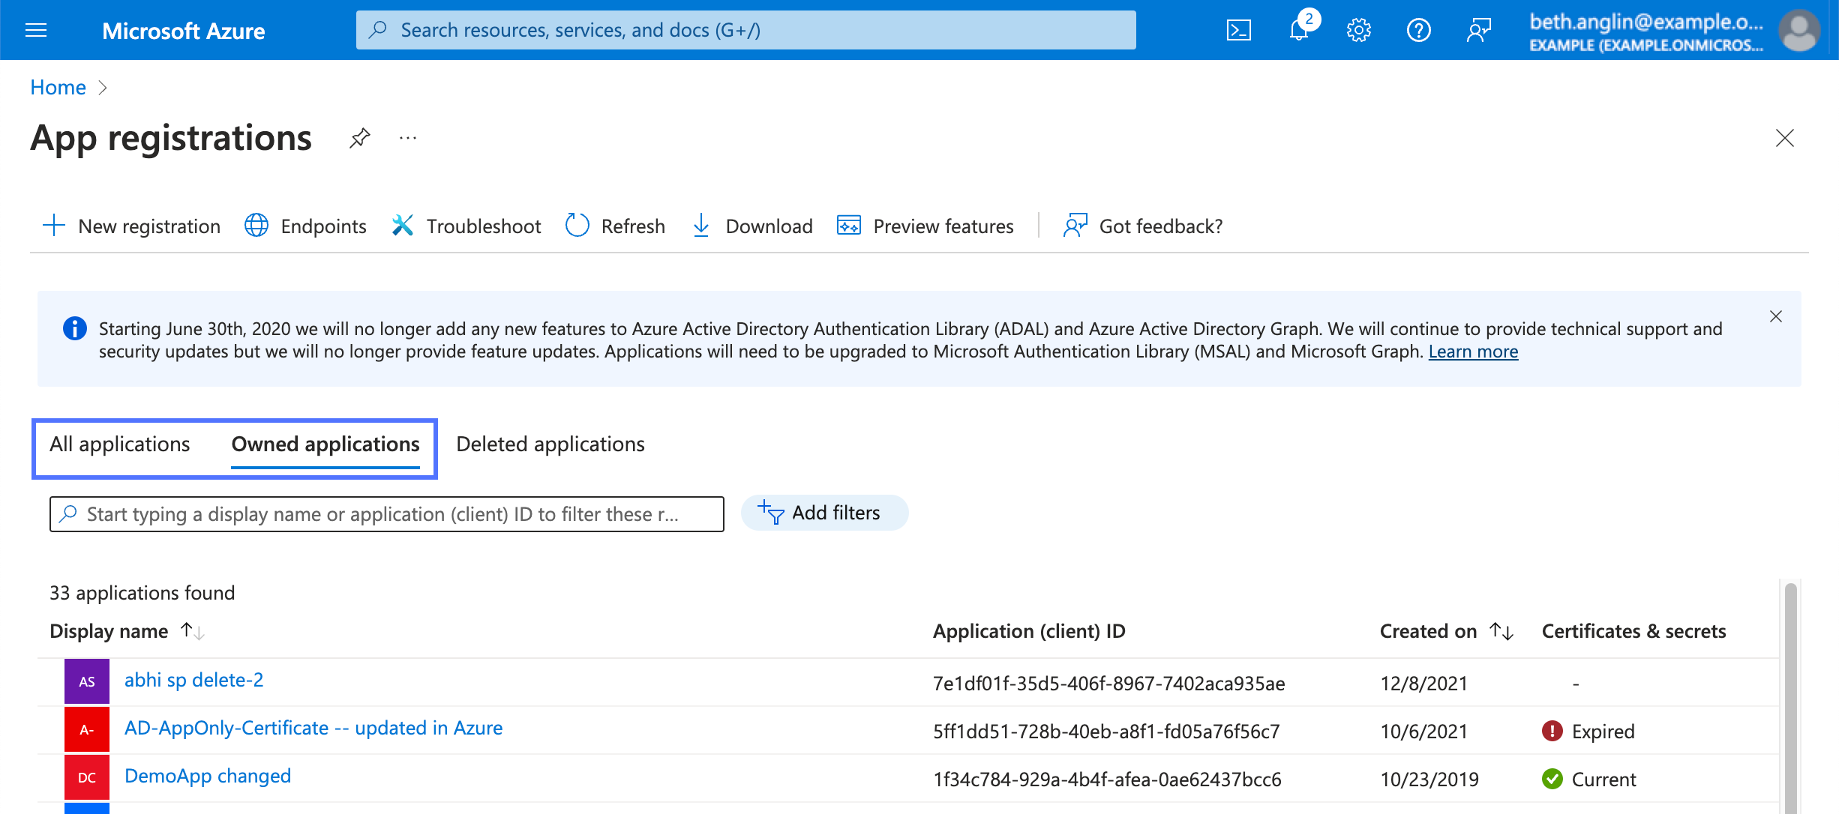Viewport: 1839px width, 814px height.
Task: Open Endpoints from the toolbar
Action: coord(305,226)
